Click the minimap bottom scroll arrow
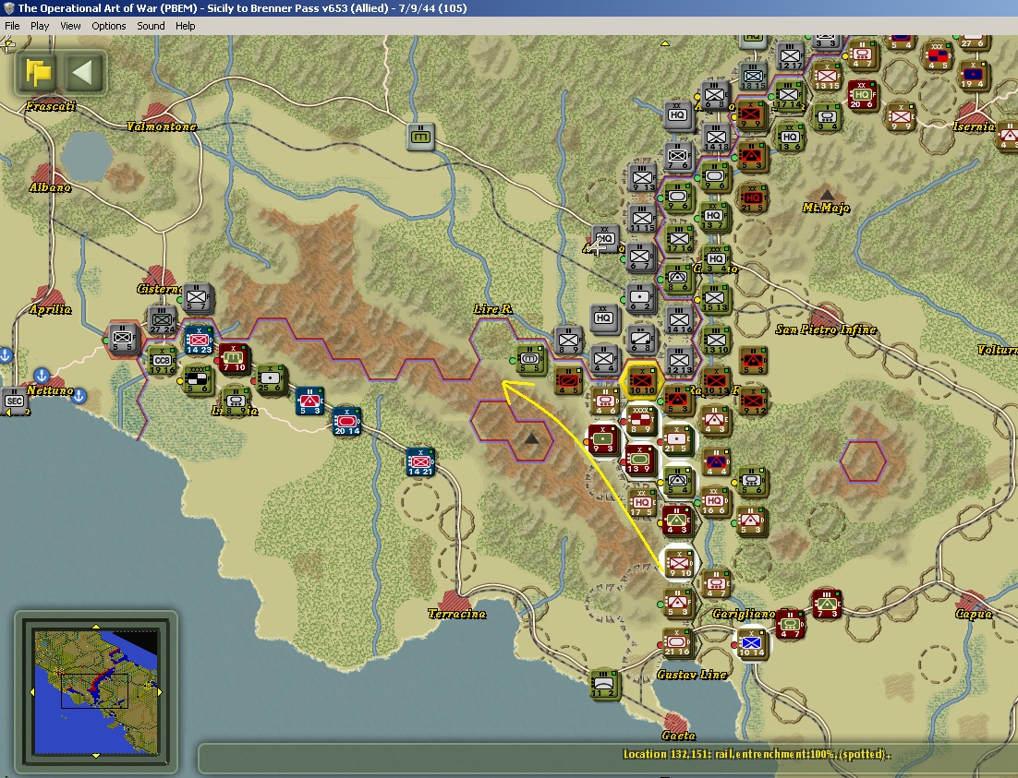1018x778 pixels. point(96,756)
